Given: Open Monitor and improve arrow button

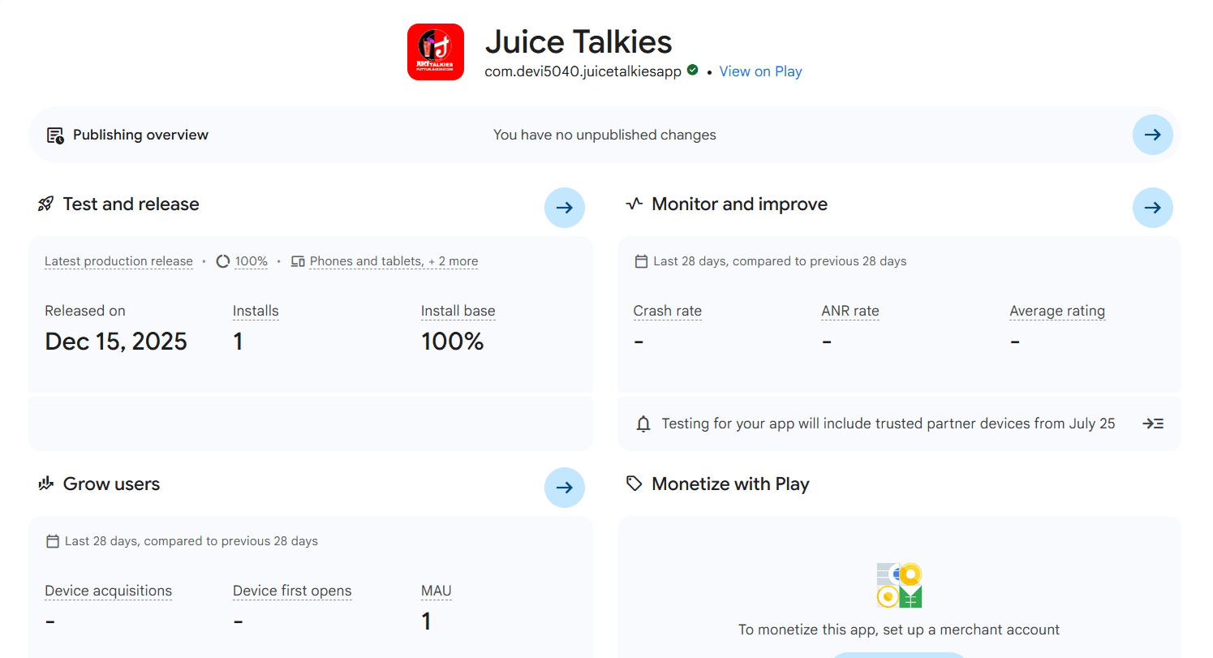Looking at the screenshot, I should coord(1152,208).
